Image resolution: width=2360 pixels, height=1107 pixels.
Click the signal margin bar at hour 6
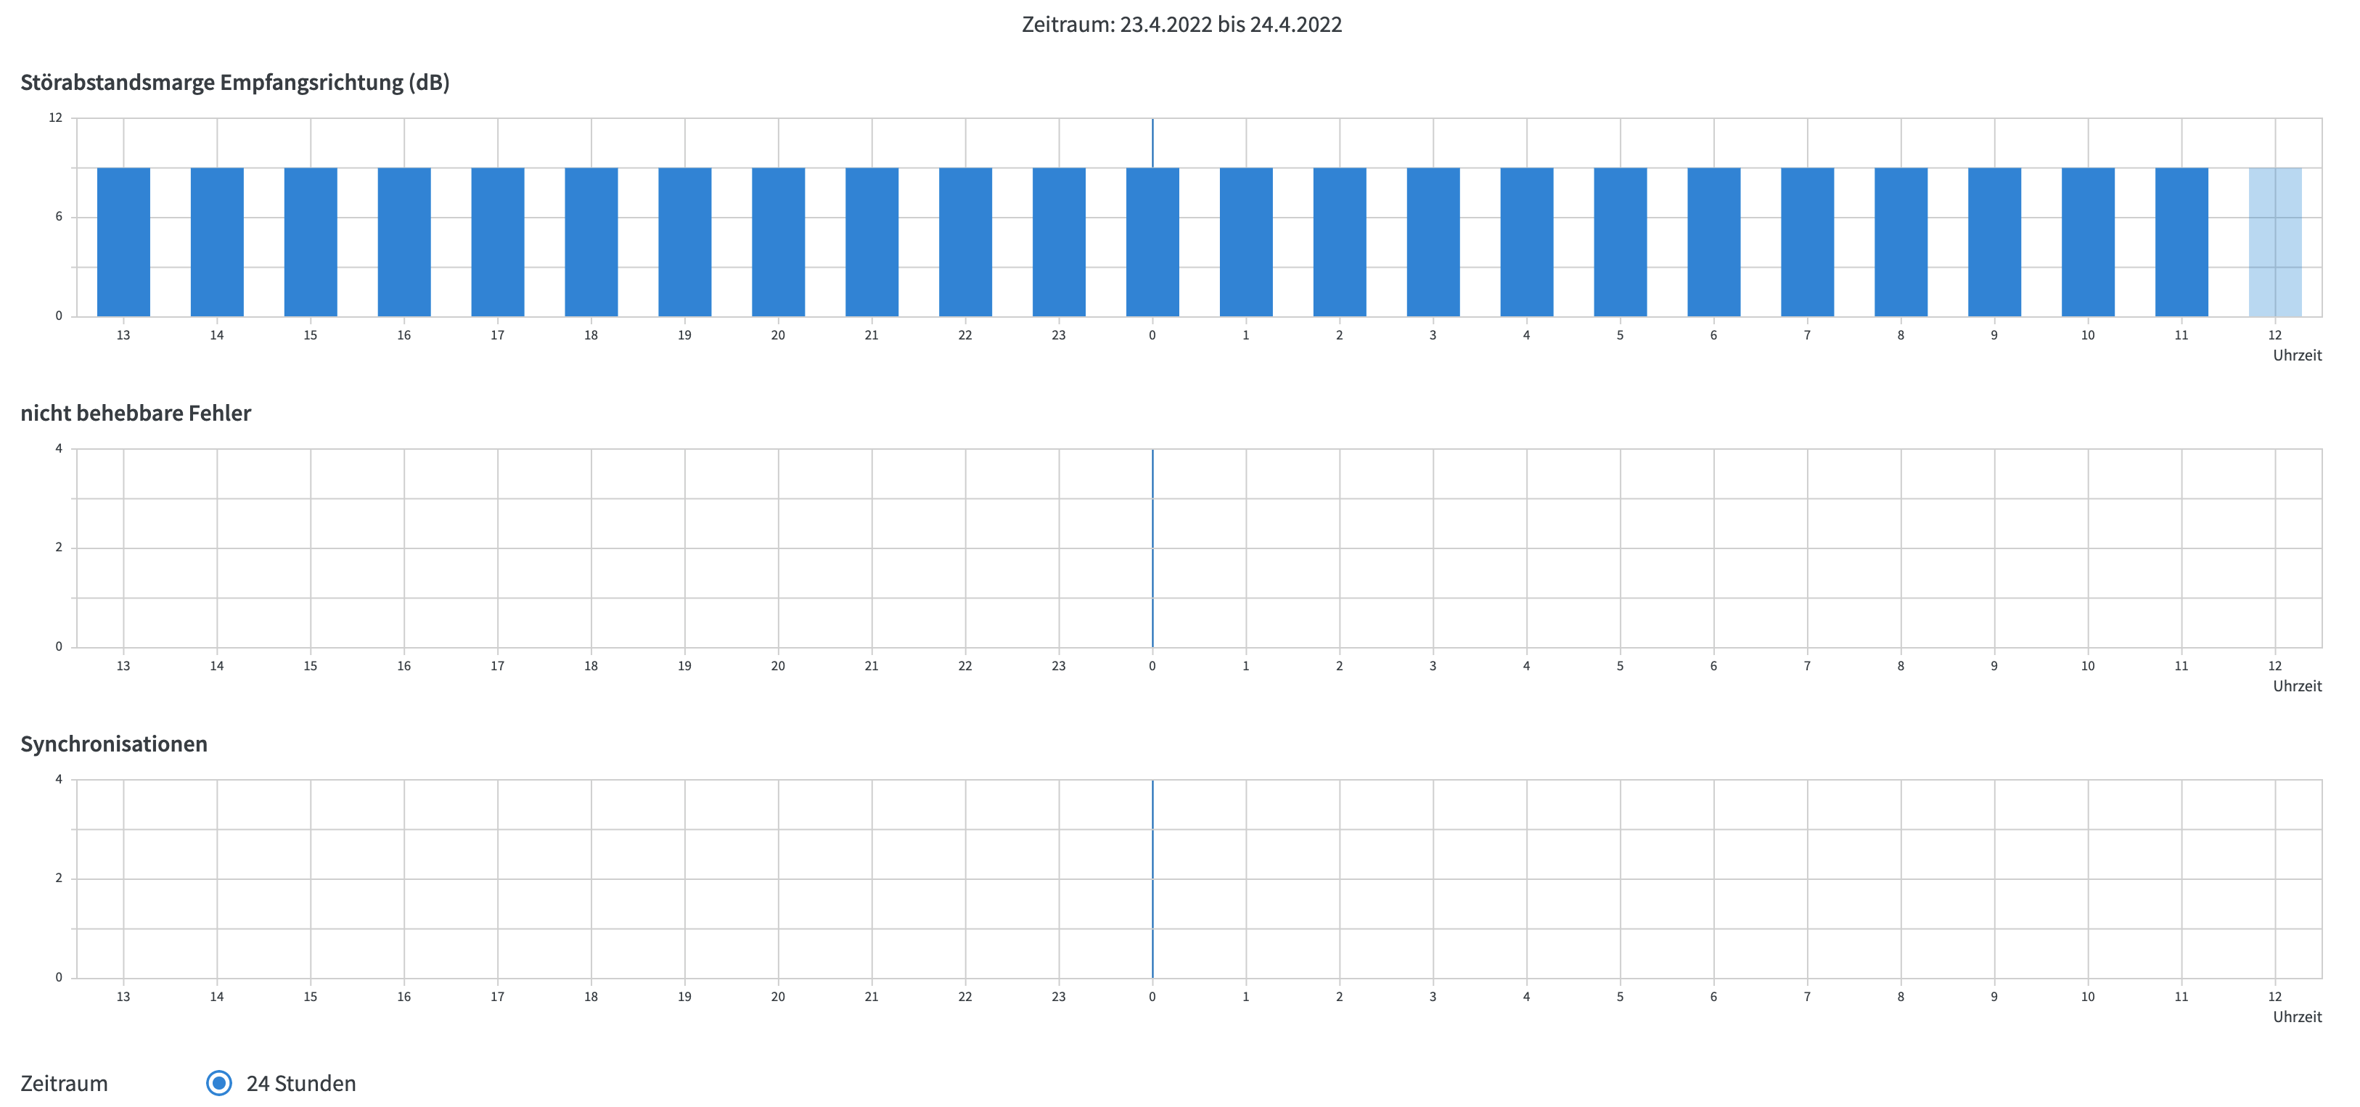pos(1713,242)
